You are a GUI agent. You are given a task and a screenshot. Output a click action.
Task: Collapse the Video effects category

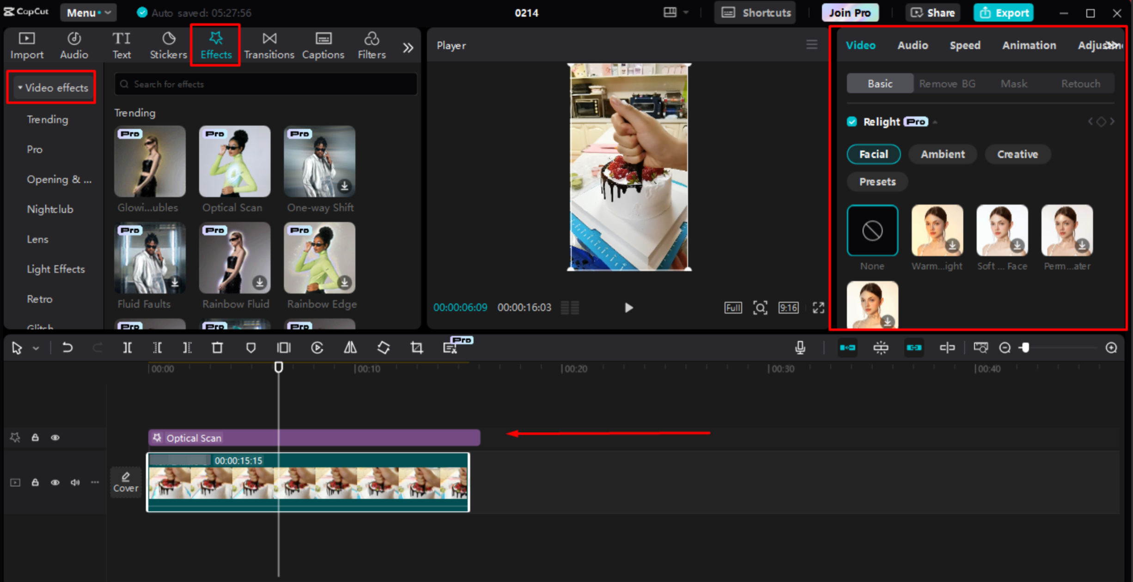point(20,87)
